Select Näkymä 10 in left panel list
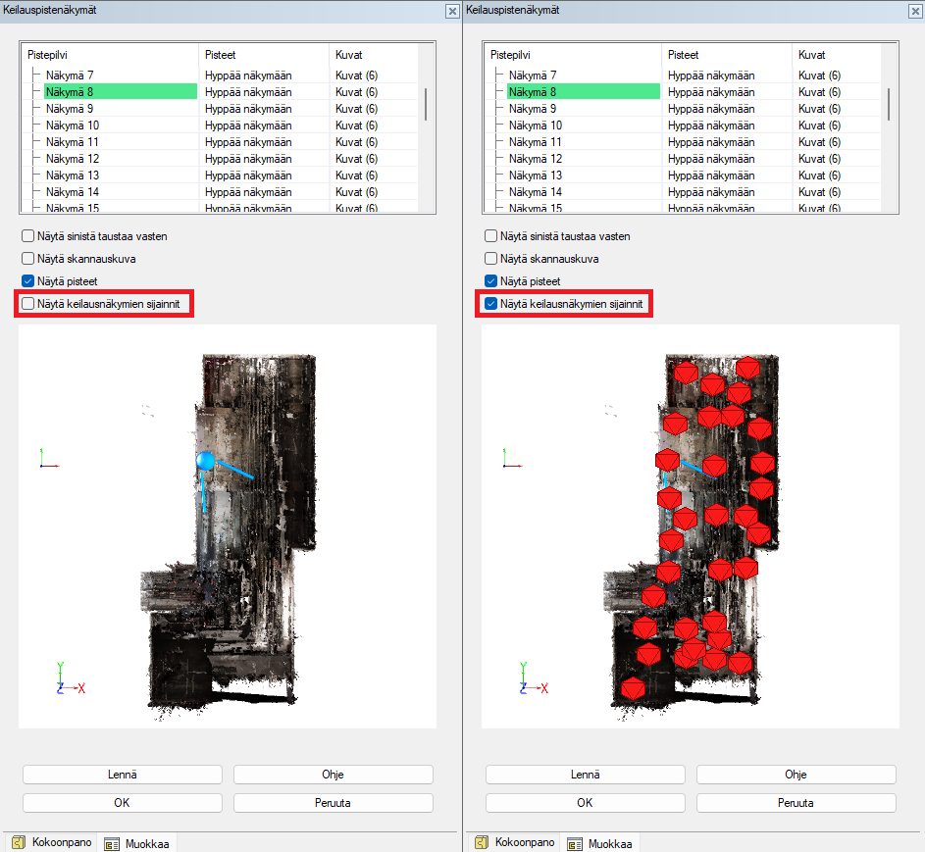 pyautogui.click(x=73, y=125)
